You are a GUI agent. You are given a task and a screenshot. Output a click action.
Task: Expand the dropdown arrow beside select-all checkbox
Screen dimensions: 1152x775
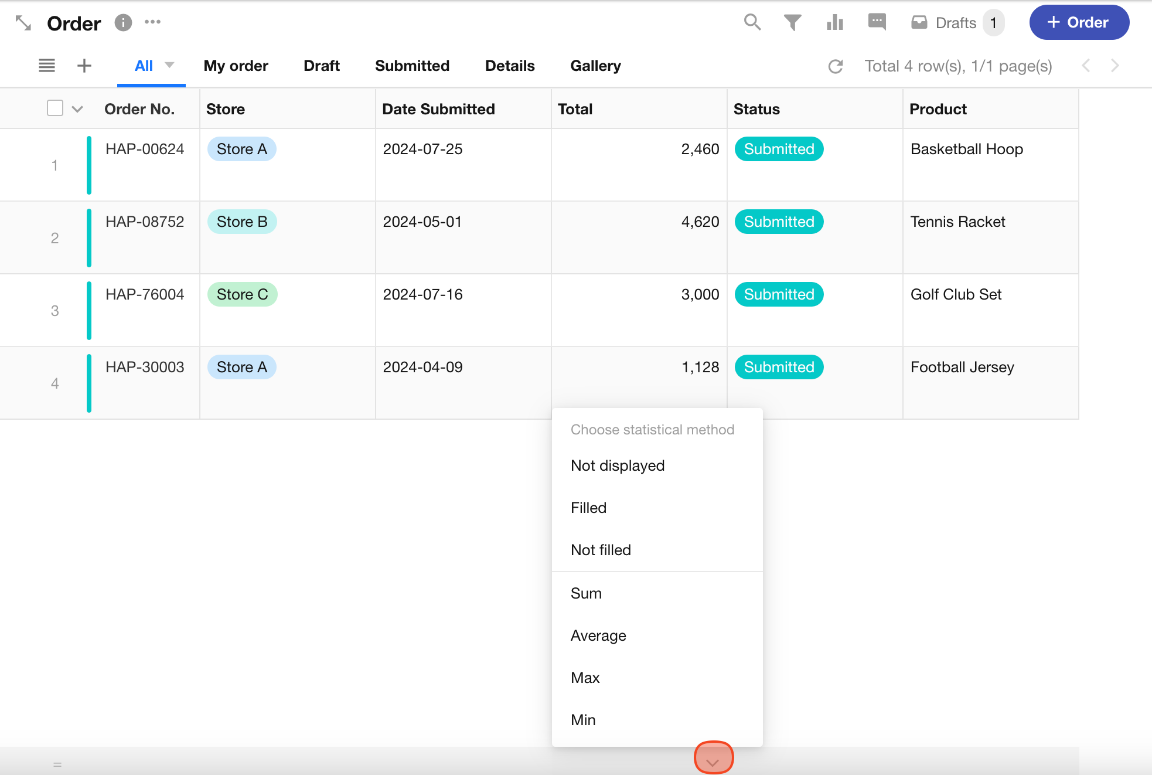tap(77, 109)
